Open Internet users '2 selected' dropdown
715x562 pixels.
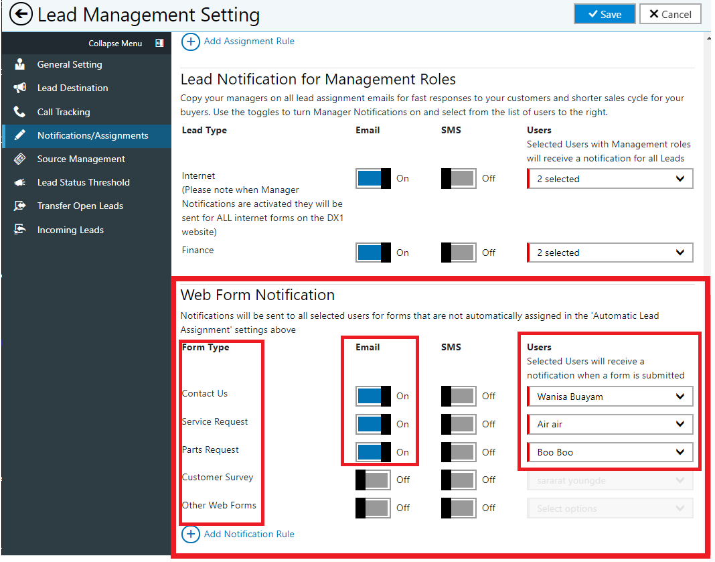click(x=610, y=179)
